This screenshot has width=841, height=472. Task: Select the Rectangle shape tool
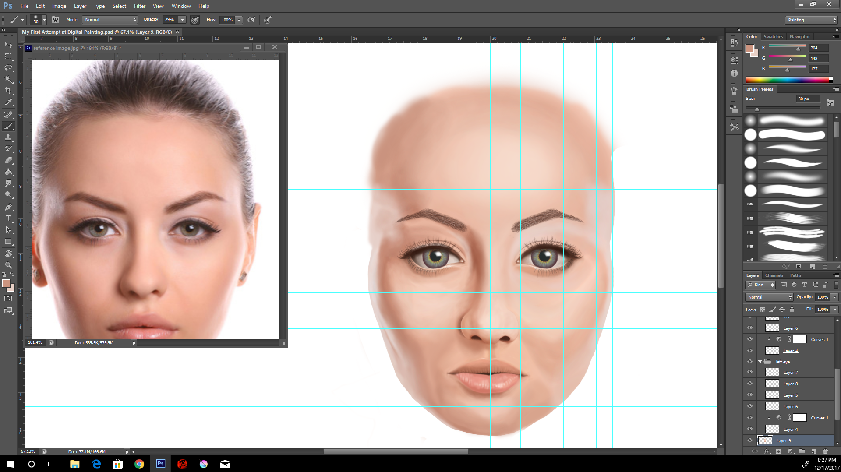(x=8, y=241)
